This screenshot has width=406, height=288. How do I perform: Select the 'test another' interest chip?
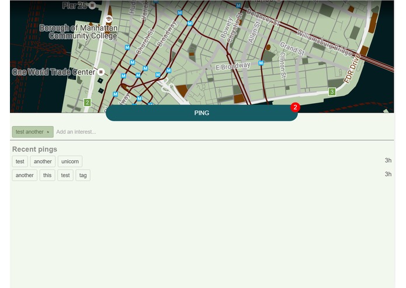tap(33, 132)
